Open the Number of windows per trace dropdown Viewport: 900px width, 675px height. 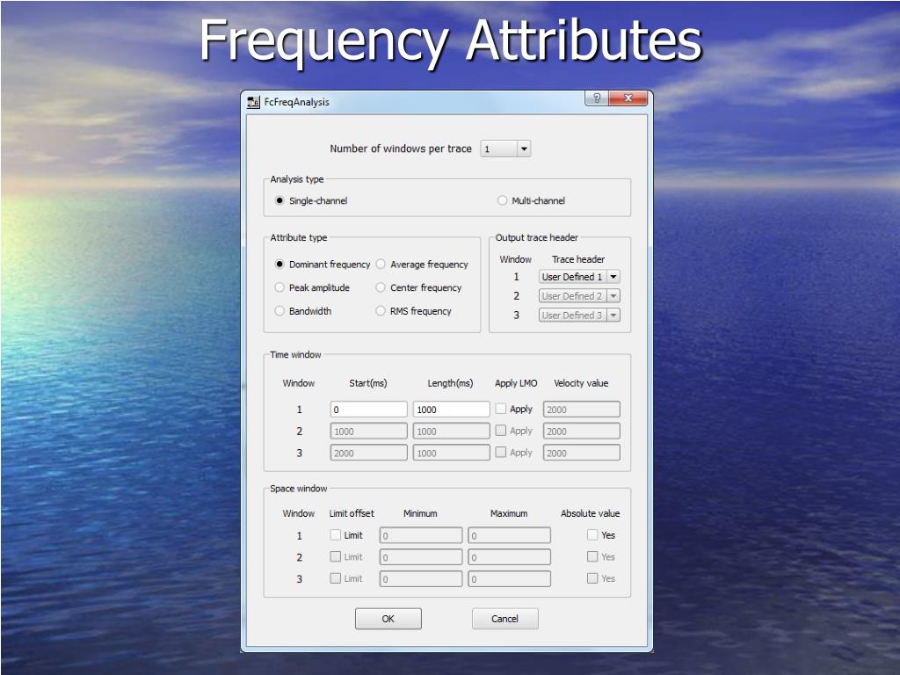coord(505,149)
